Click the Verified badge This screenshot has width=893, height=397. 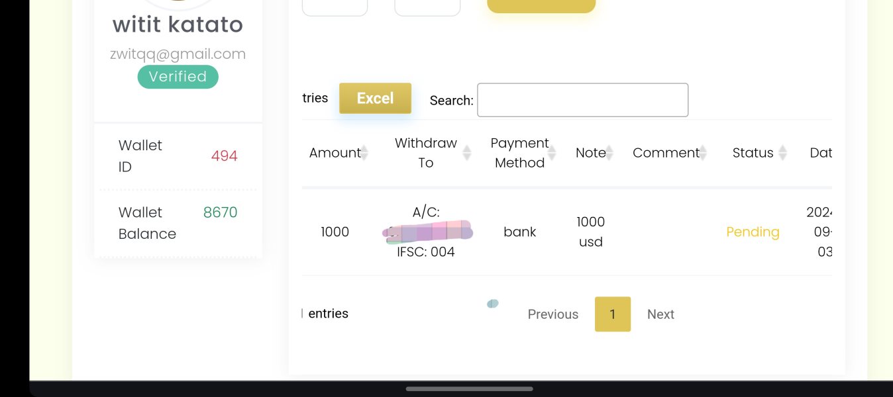[x=178, y=77]
